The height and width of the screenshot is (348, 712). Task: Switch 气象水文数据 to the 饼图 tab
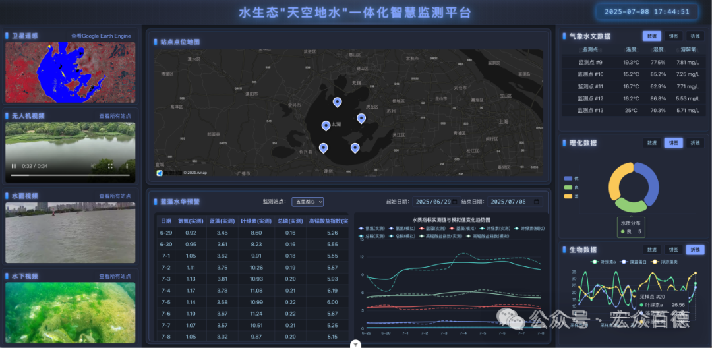click(673, 36)
